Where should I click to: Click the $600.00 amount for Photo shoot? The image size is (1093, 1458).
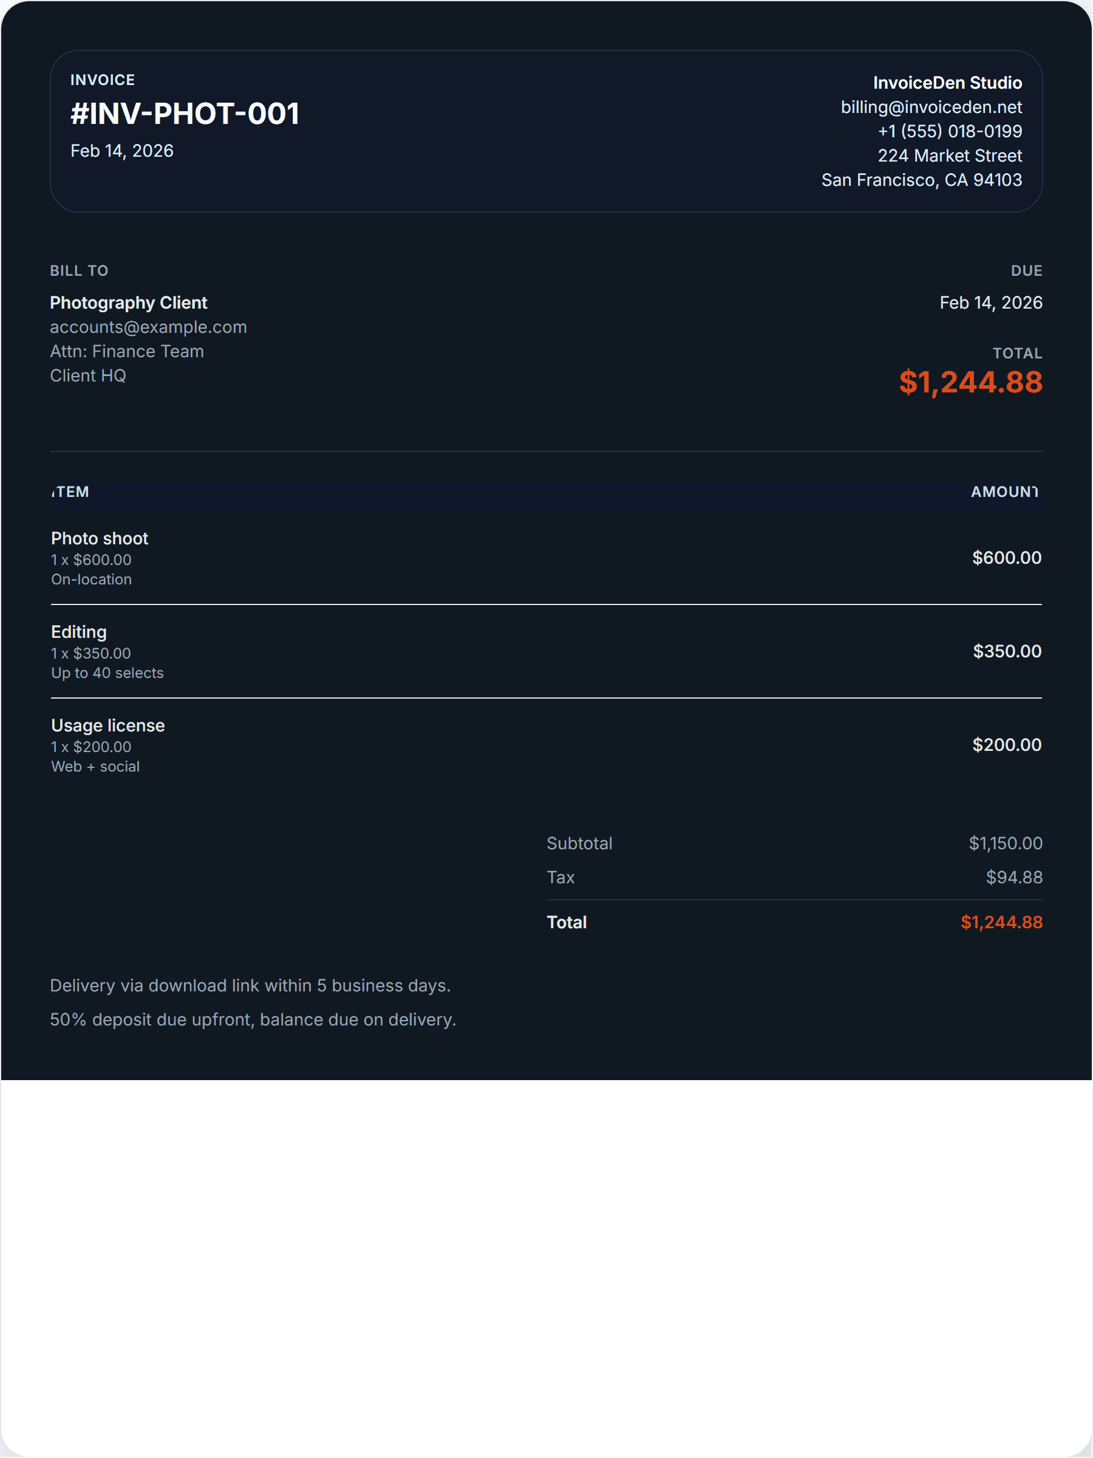pos(1006,558)
